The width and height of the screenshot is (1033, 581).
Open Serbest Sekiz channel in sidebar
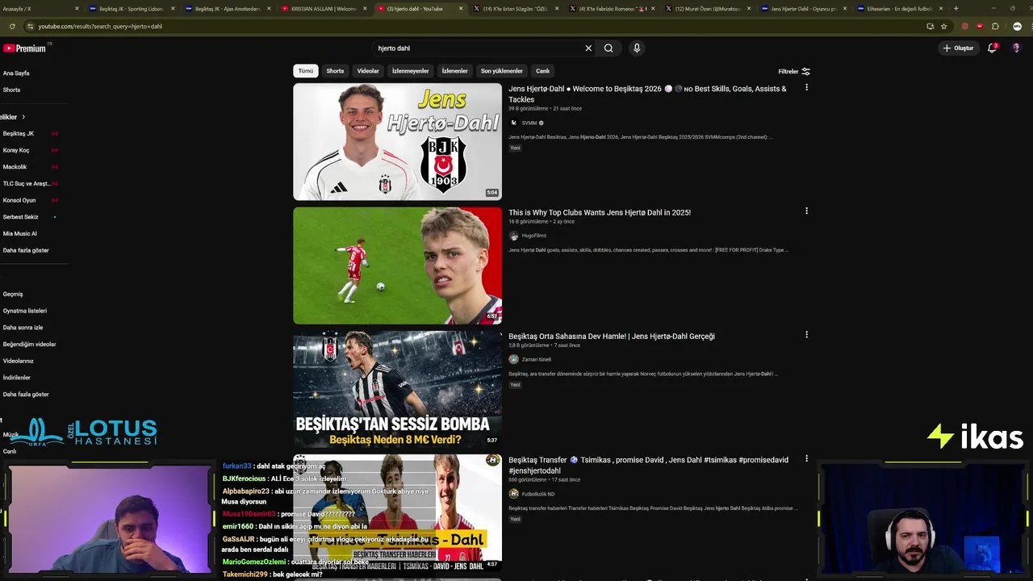(x=21, y=217)
